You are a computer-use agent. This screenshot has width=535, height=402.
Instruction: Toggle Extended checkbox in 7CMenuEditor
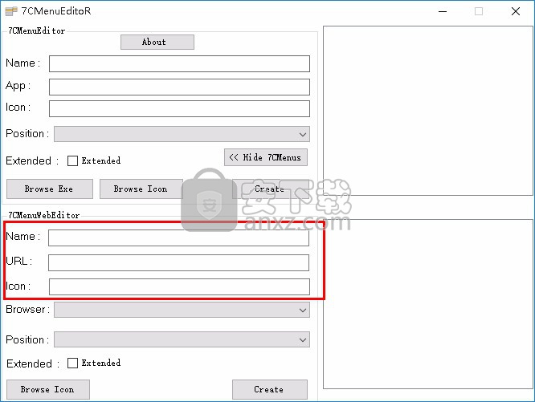[72, 160]
